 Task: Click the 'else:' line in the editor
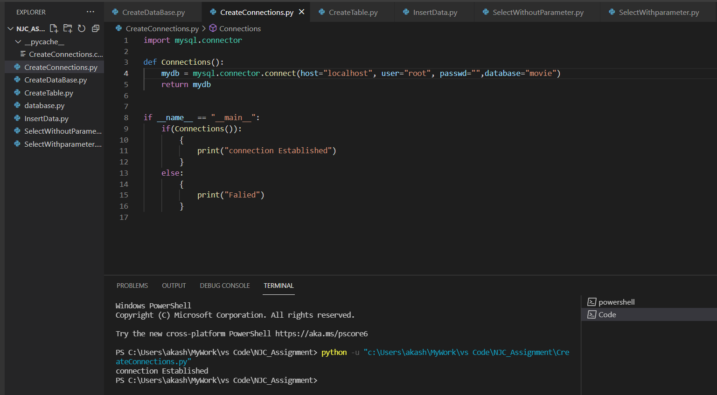click(172, 173)
